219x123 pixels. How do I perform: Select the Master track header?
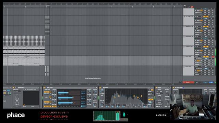(189, 82)
